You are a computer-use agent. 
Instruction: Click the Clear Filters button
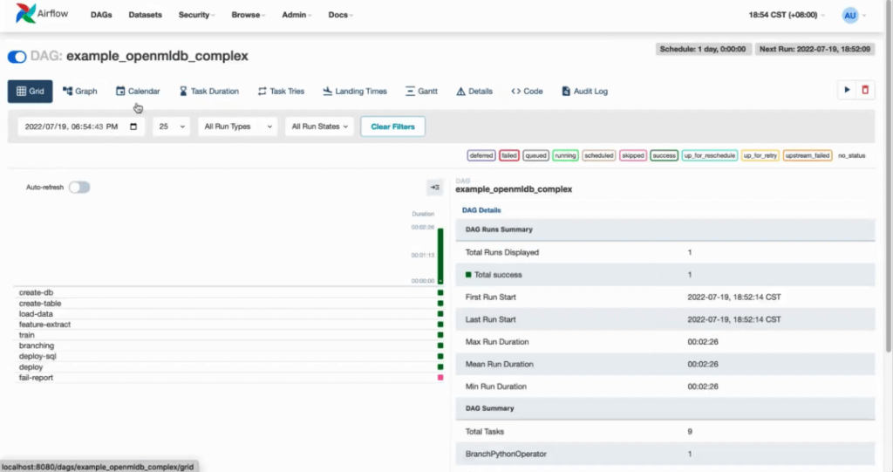(x=393, y=127)
